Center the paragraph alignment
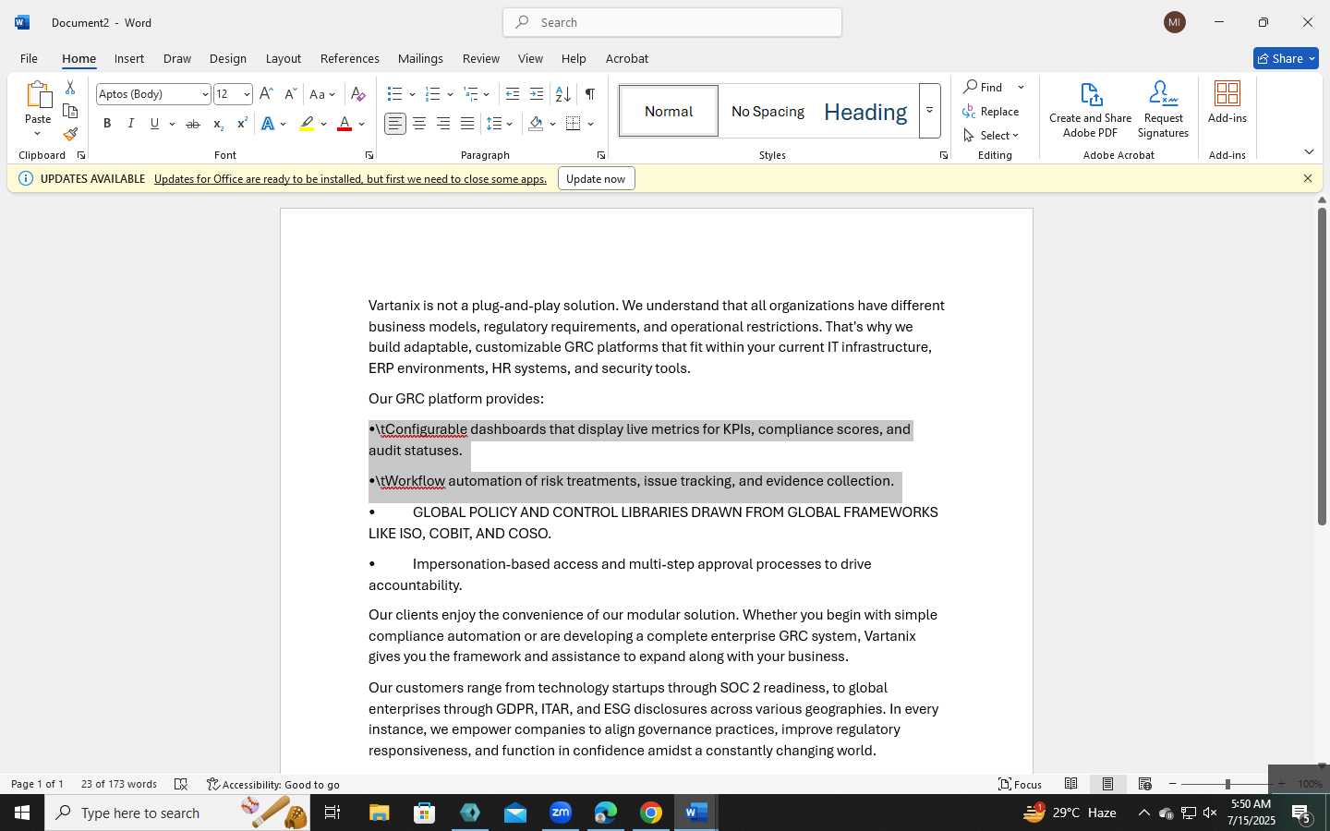Screen dimensions: 1330x831 [x=419, y=124]
